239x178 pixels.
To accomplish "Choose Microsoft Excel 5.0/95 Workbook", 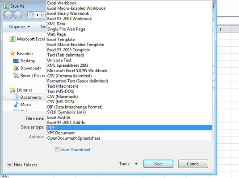I will [129, 71].
